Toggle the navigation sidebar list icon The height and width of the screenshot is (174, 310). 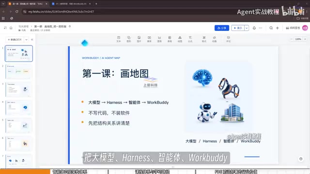[5, 28]
